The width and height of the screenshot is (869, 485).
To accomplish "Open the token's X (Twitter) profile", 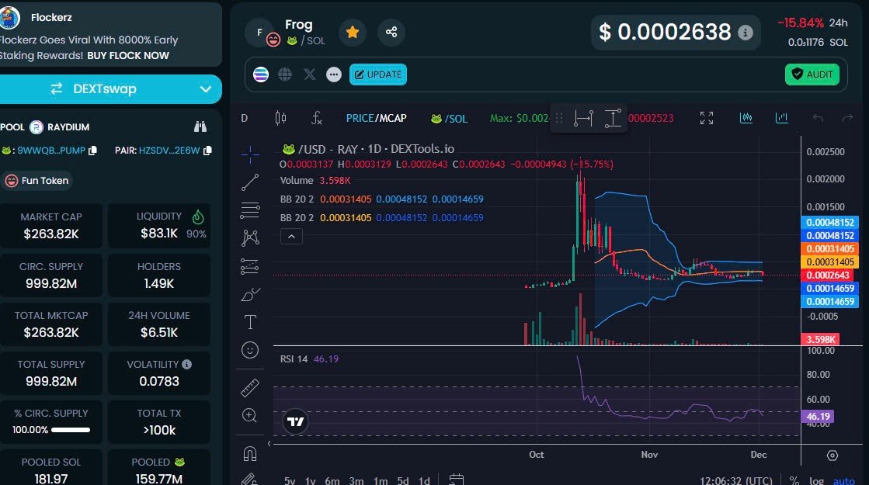I will (310, 74).
